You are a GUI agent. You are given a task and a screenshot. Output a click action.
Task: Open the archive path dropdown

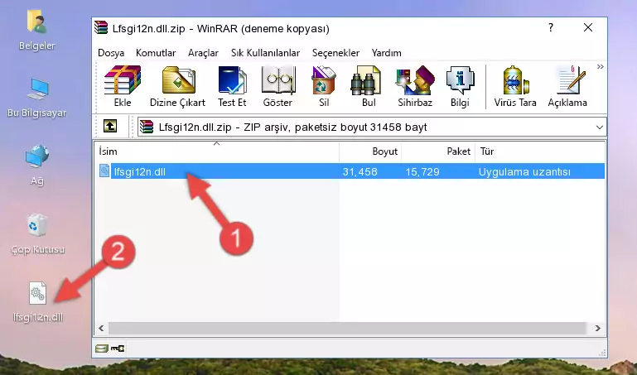click(599, 127)
